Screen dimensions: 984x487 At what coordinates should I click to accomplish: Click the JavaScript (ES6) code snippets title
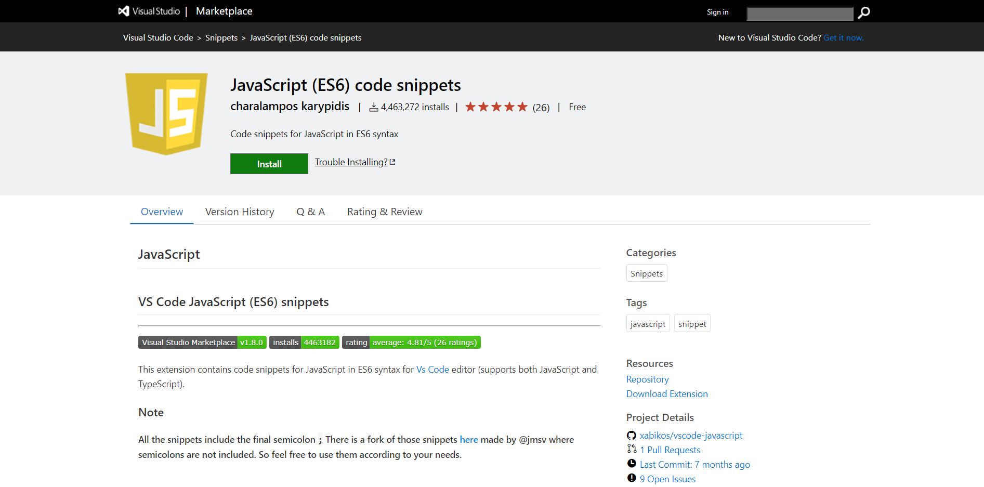point(346,85)
